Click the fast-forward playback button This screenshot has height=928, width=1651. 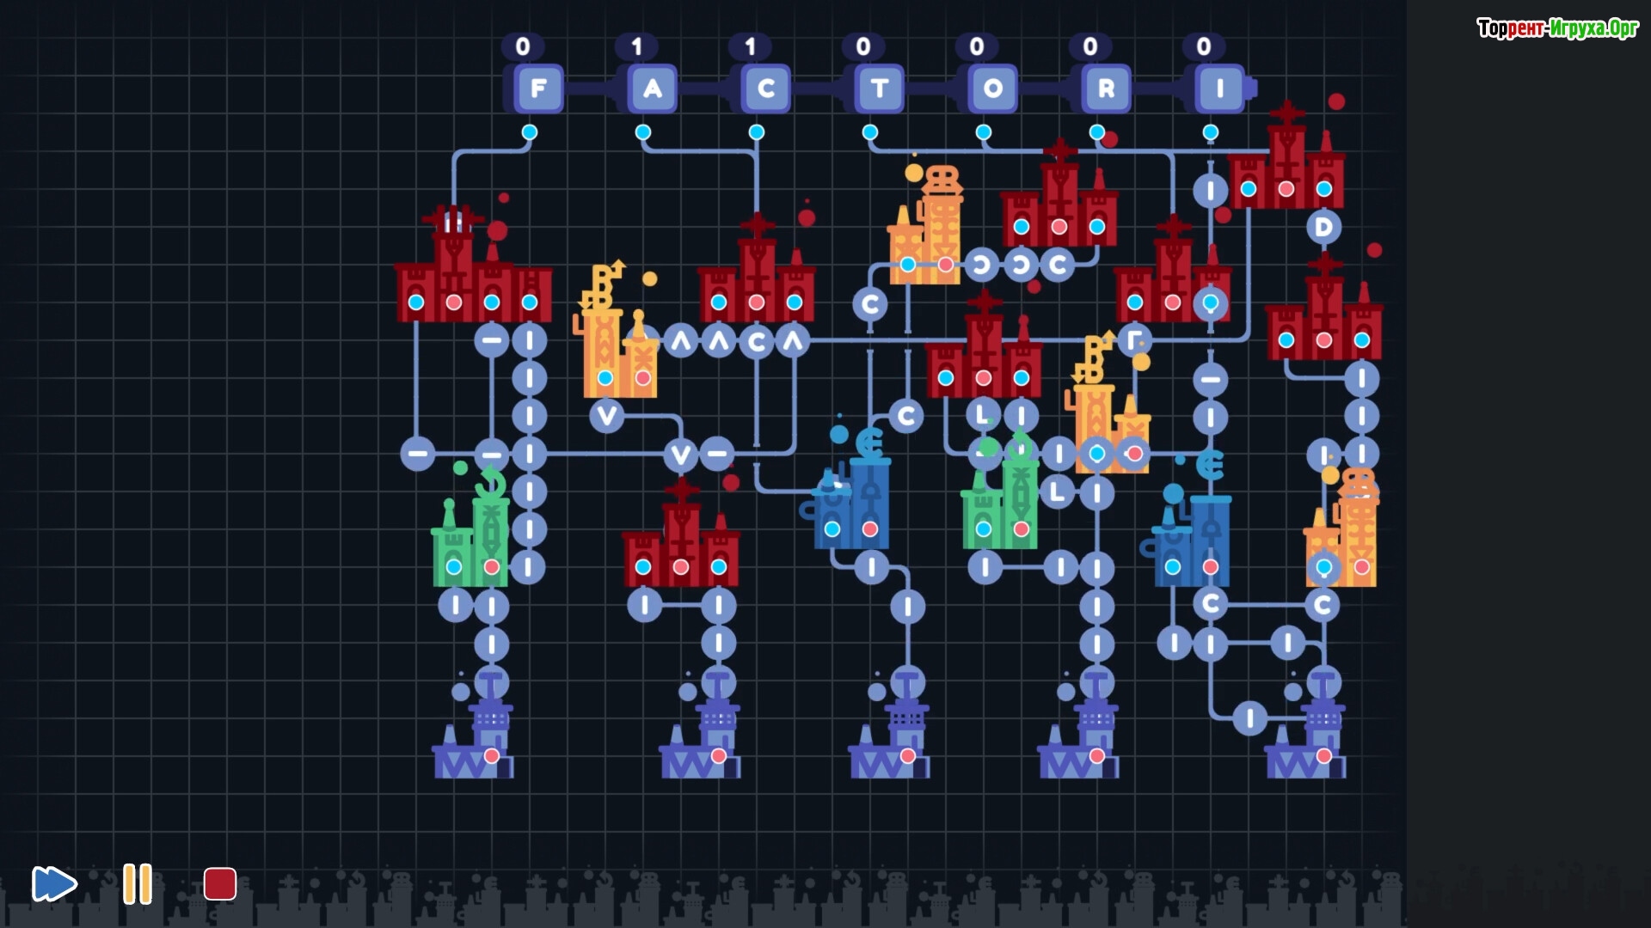[54, 883]
